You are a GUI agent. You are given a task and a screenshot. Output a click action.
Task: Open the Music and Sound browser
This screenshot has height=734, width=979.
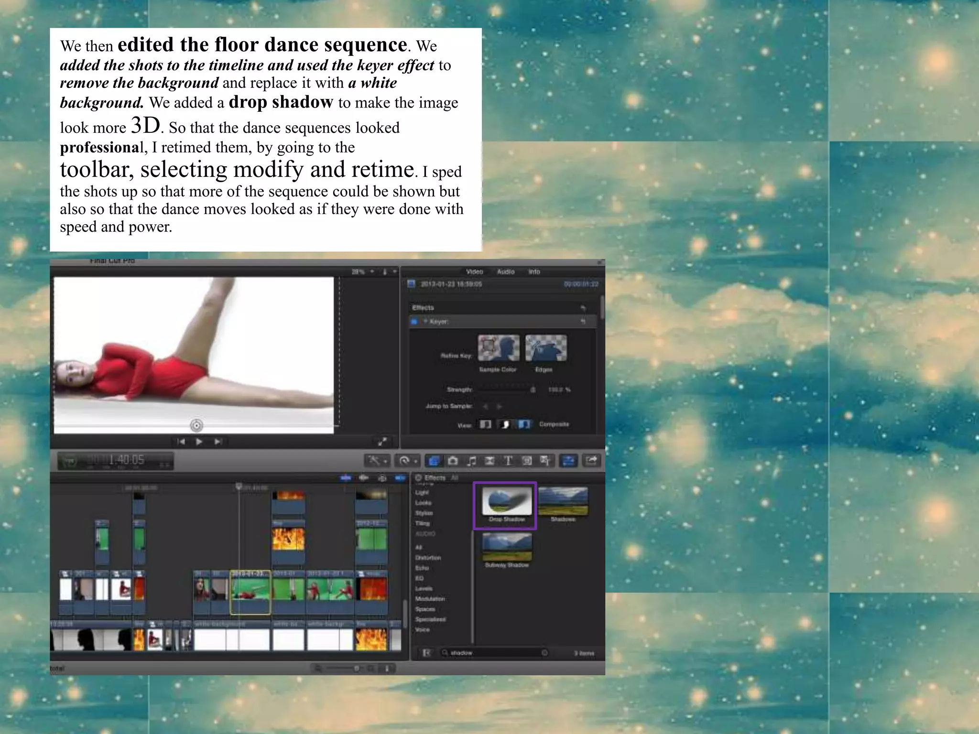click(471, 461)
